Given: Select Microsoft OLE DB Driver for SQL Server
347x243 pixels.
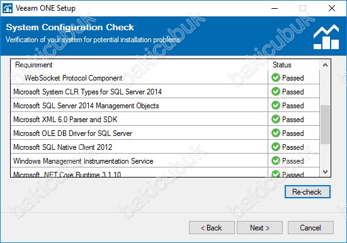Looking at the screenshot, I should [165, 133].
